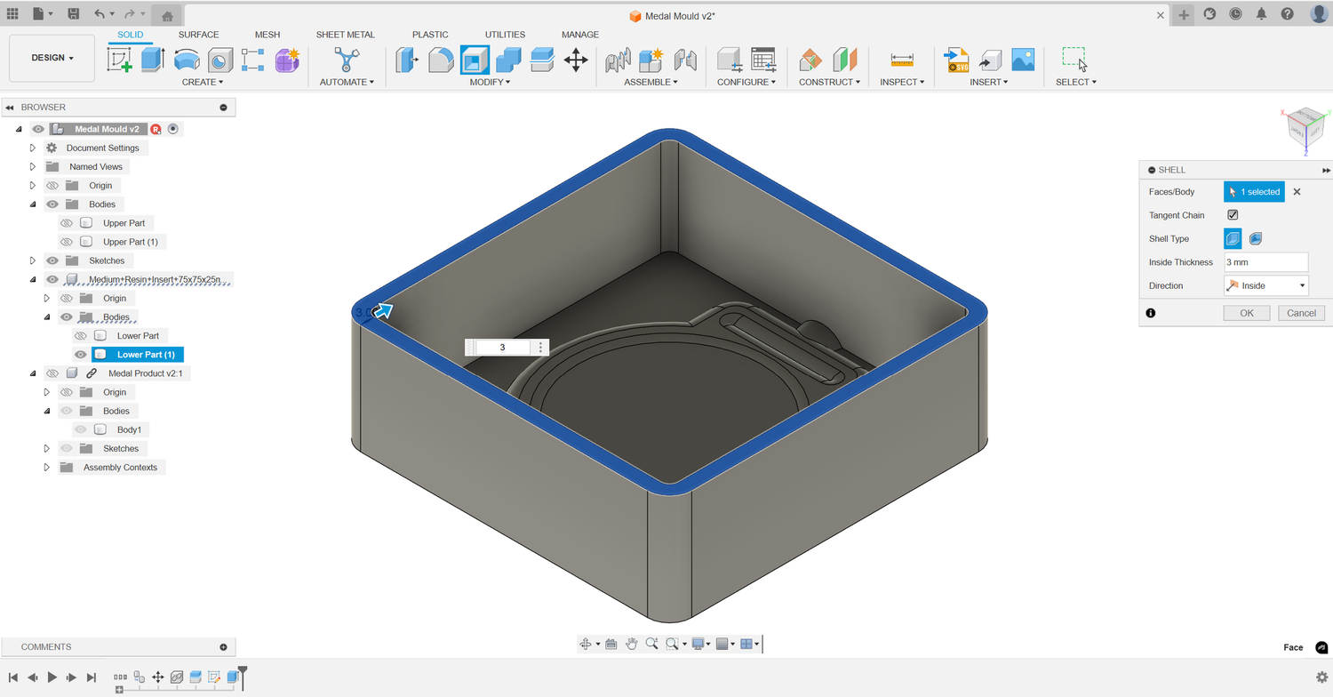This screenshot has width=1333, height=697.
Task: Expand the Named Views node
Action: (x=33, y=166)
